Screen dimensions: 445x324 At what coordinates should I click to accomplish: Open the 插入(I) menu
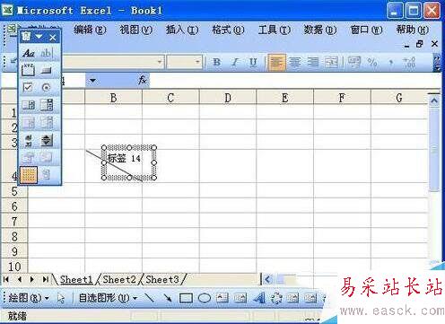click(182, 30)
